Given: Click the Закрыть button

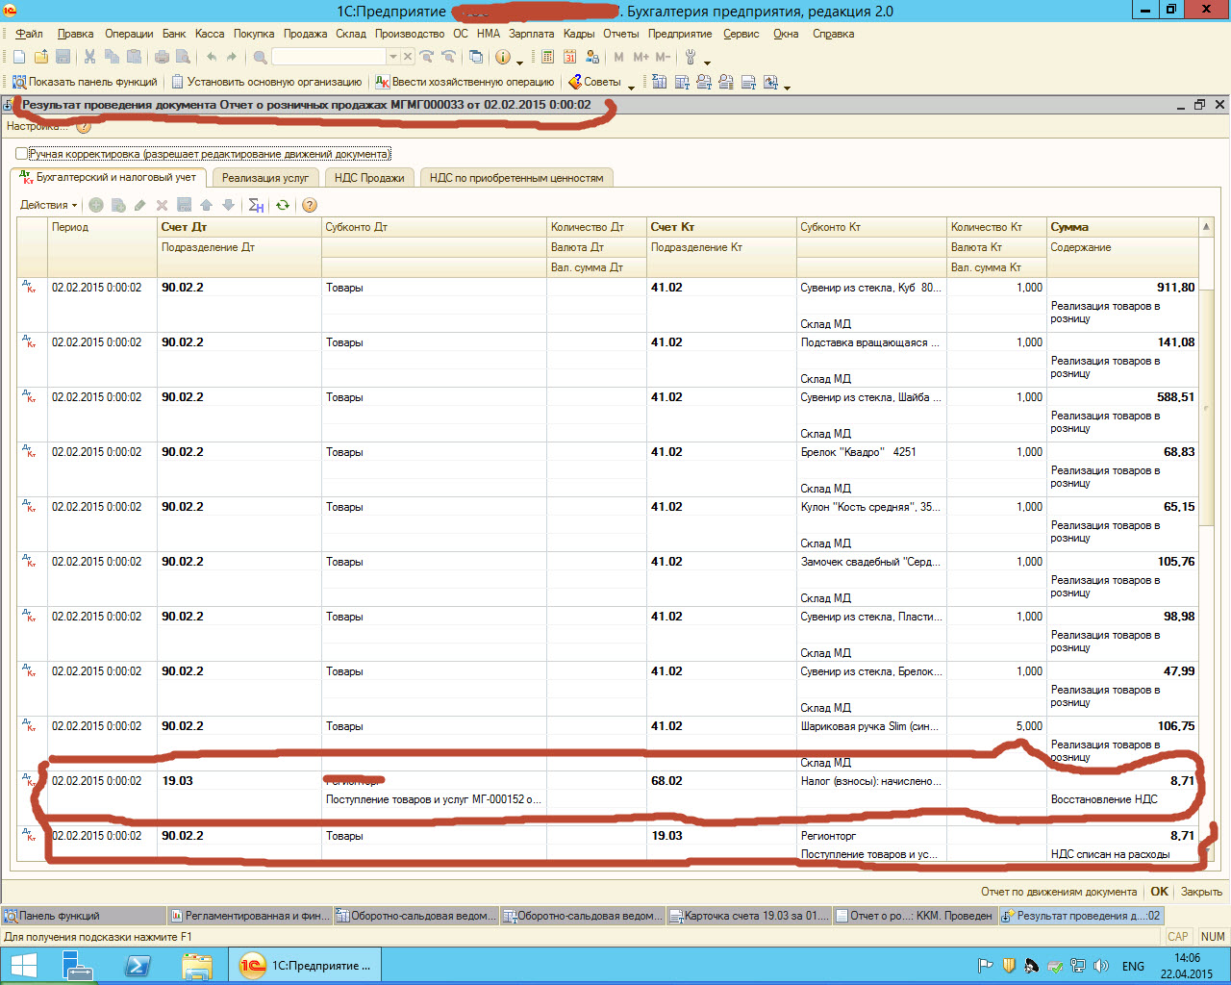Looking at the screenshot, I should click(x=1201, y=892).
